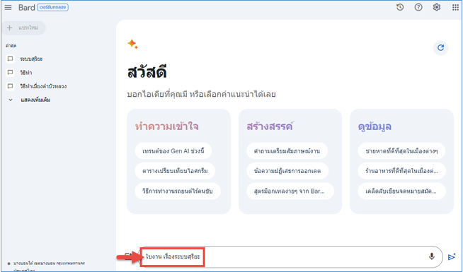Viewport: 463px width, 272px height.
Task: Open the Google apps grid icon
Action: 455,7
